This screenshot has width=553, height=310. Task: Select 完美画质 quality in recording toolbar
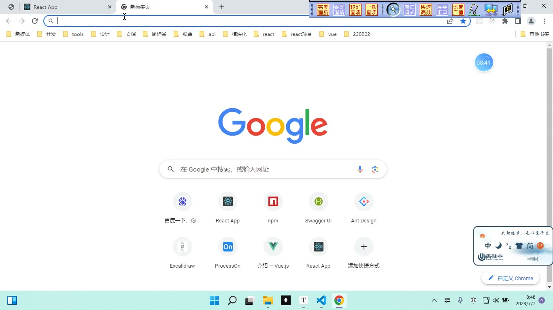click(323, 10)
